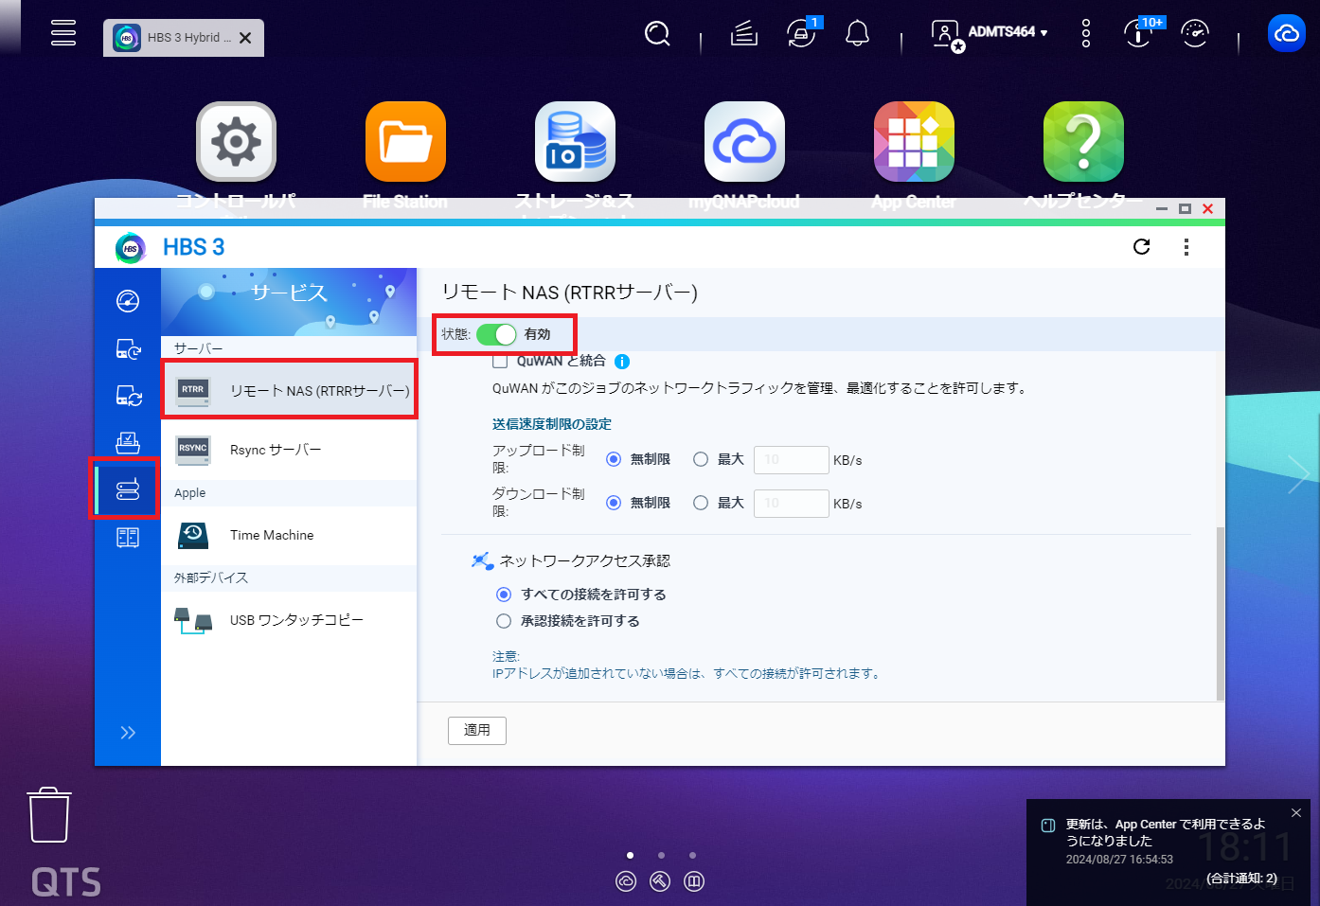Click the feedback shortcut icon at screen bottom
This screenshot has width=1320, height=906.
(694, 881)
